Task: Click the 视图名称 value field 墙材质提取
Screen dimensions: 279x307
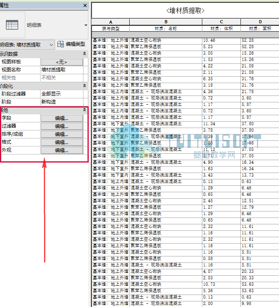Action: pyautogui.click(x=62, y=70)
